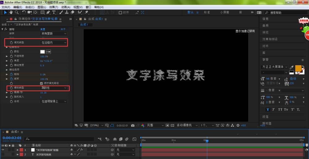
Task: Open the 预览 panel
Action: click(x=265, y=32)
